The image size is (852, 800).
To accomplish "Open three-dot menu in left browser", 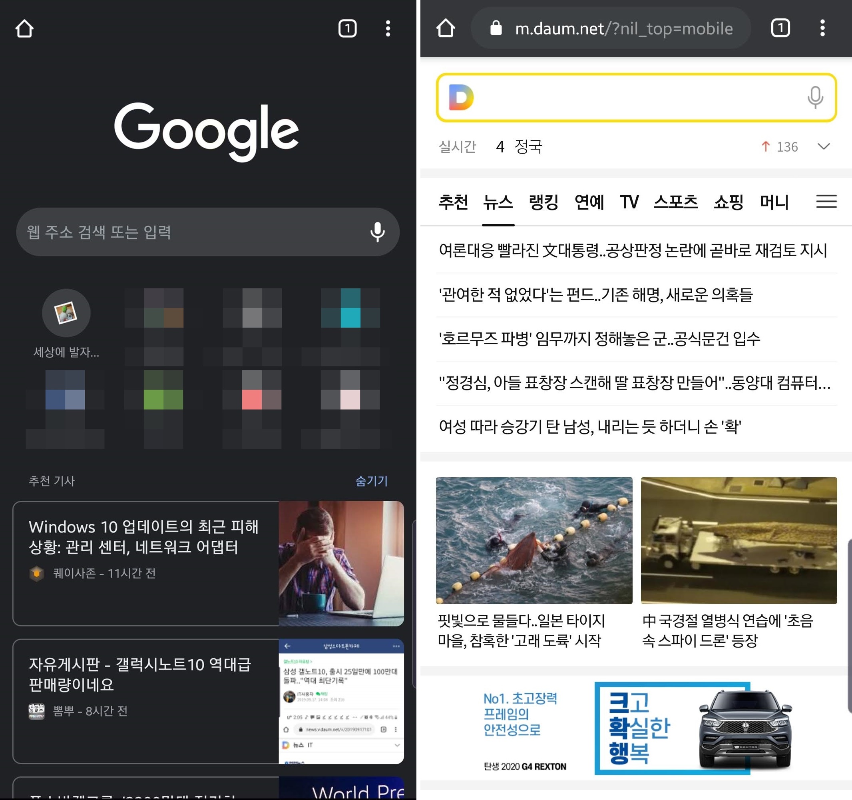I will (x=387, y=29).
